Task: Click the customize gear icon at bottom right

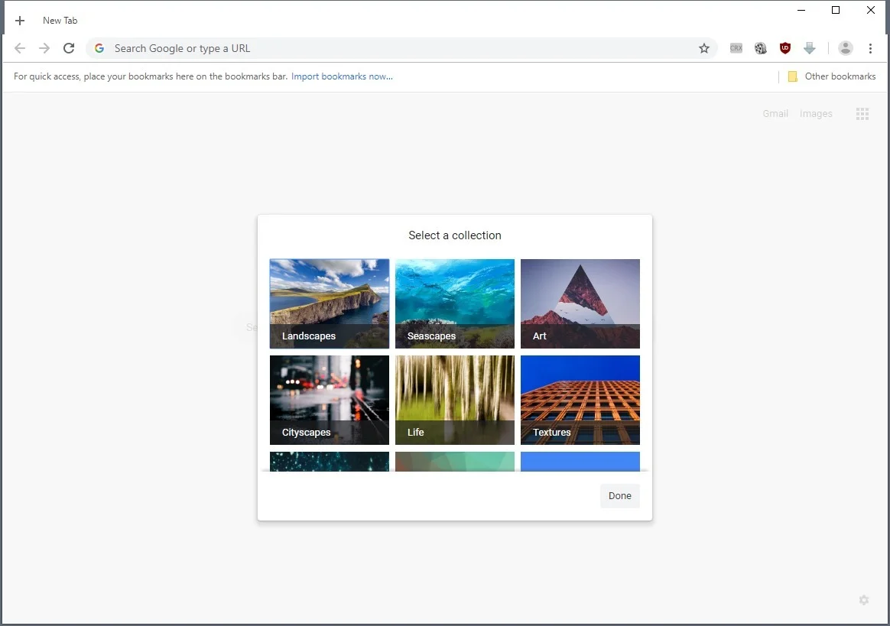Action: [864, 600]
